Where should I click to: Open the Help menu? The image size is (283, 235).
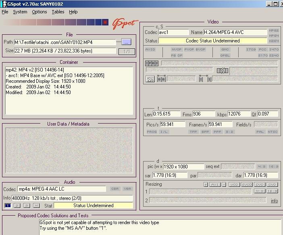point(73,12)
